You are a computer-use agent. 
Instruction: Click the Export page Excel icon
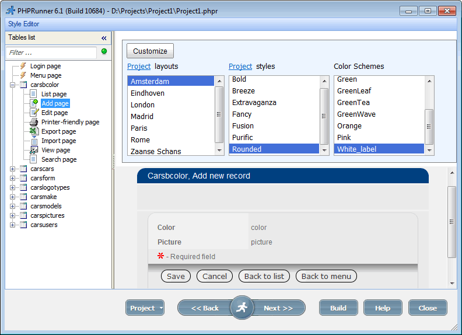pos(34,131)
